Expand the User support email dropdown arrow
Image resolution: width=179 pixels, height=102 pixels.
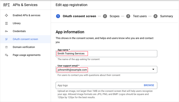tap(153, 69)
